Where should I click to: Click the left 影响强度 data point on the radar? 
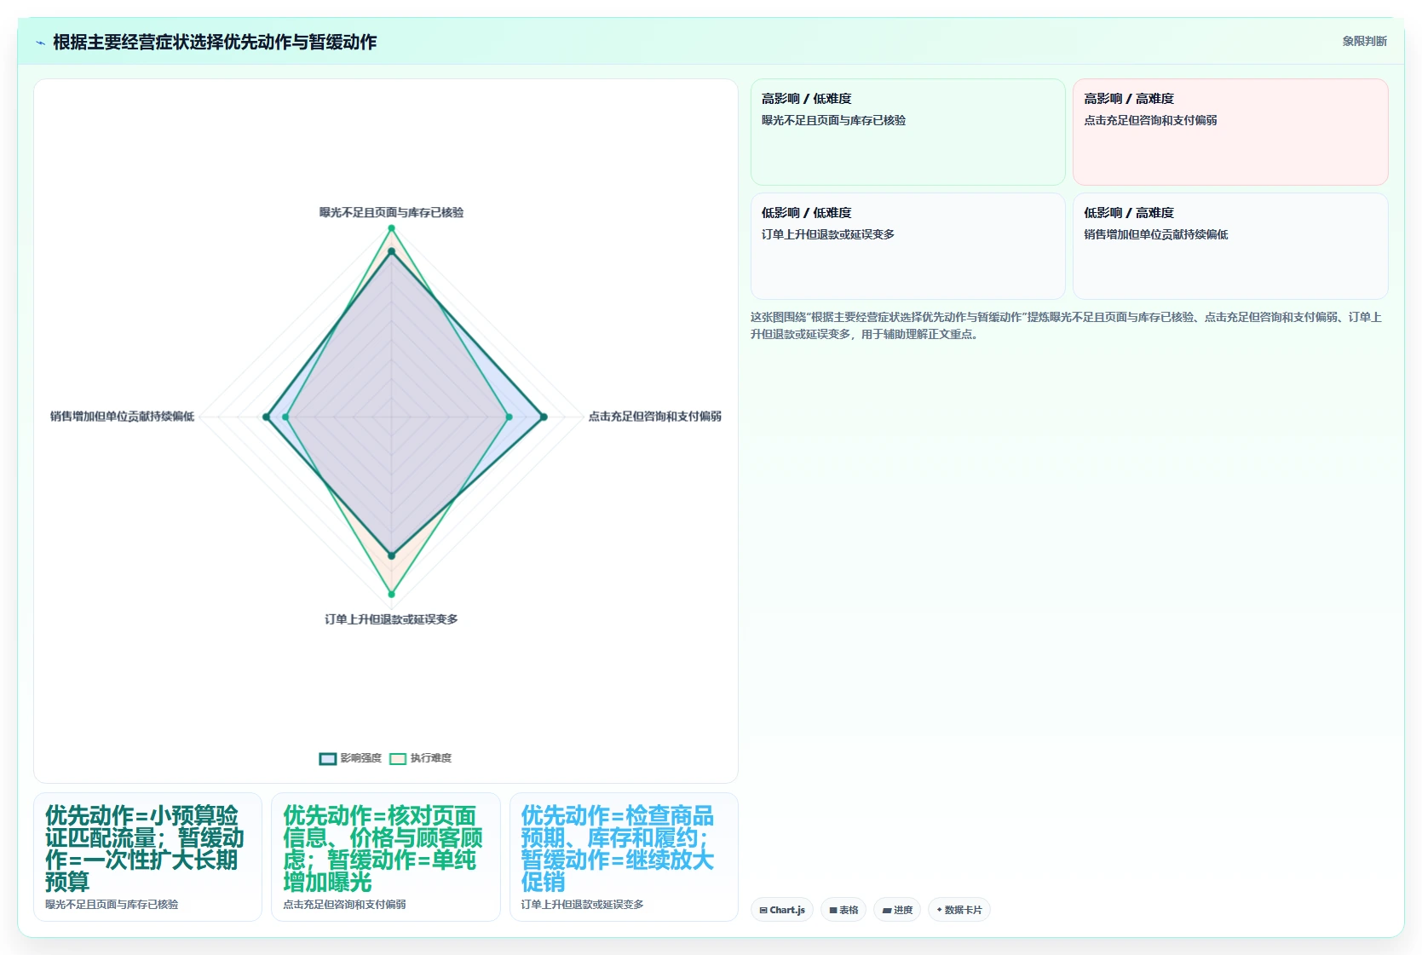tap(267, 417)
